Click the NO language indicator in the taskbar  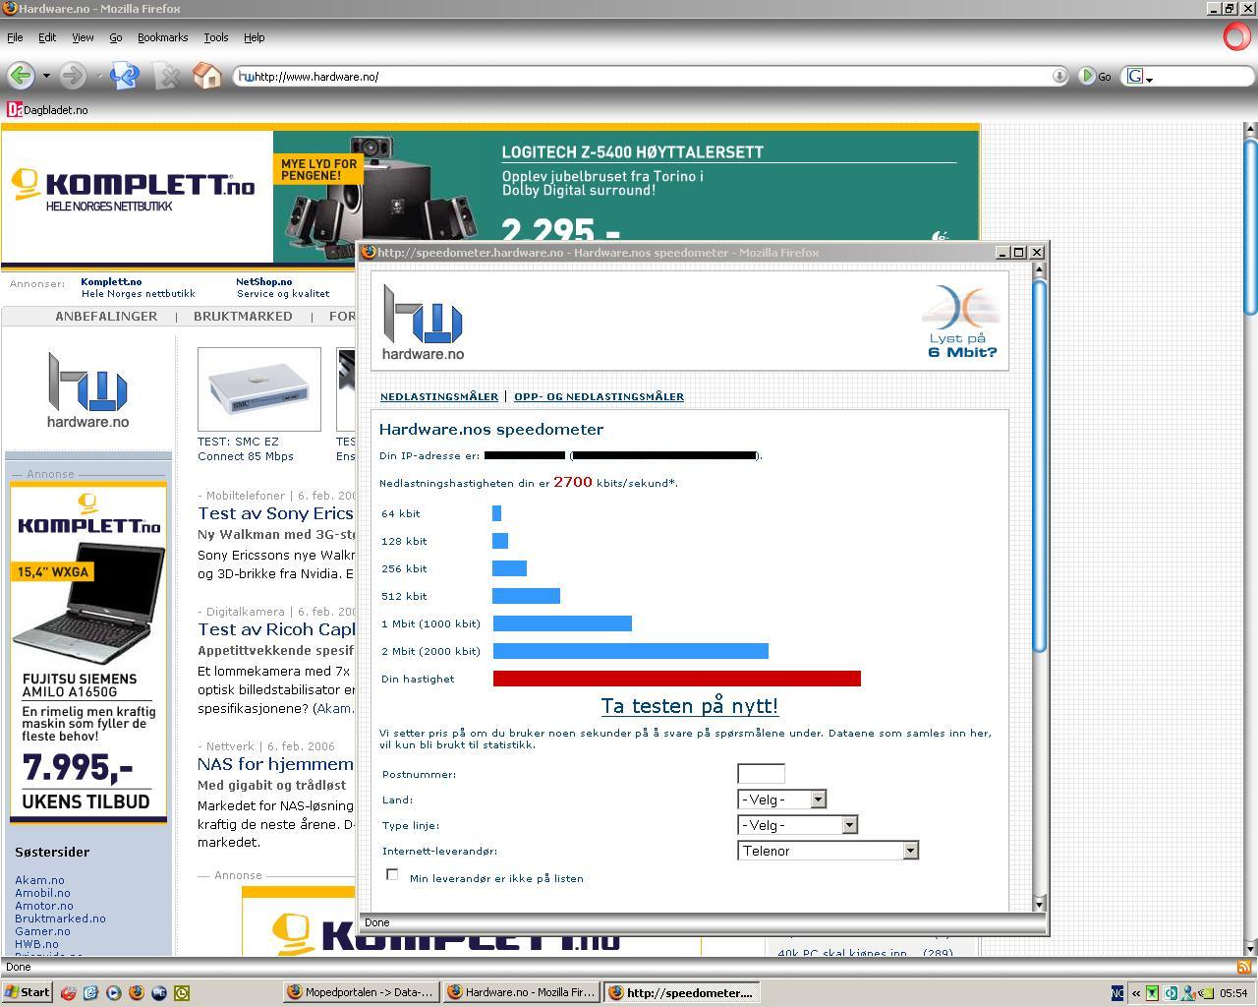click(1117, 993)
